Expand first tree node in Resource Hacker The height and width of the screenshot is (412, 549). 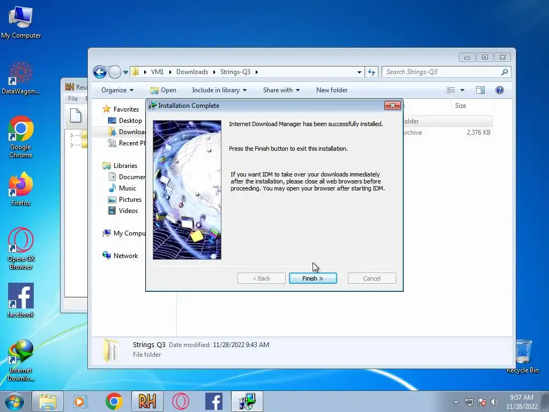click(72, 135)
